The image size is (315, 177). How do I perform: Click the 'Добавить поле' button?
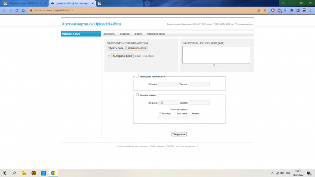coord(137,48)
